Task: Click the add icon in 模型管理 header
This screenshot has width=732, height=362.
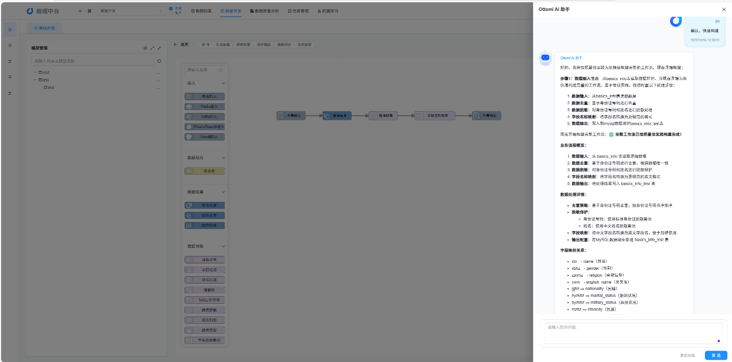Action: click(145, 48)
